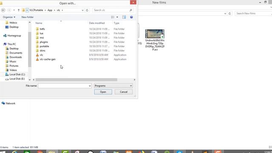The height and width of the screenshot is (153, 272).
Task: Open the address bar history dropdown in dialog
Action: tap(82, 10)
